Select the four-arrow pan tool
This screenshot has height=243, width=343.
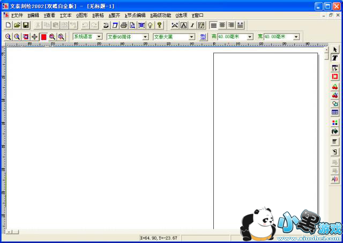(x=34, y=37)
